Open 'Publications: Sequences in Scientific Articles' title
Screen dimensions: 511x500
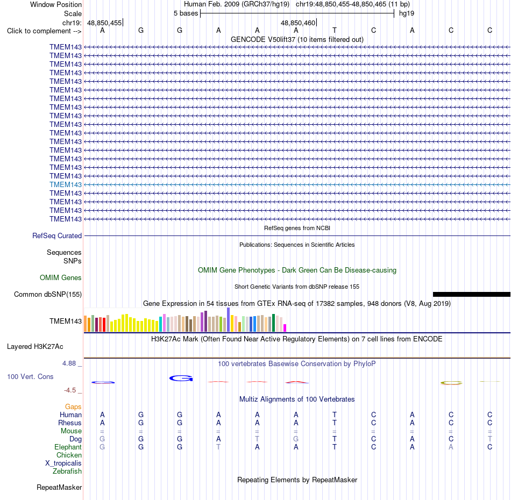(297, 245)
